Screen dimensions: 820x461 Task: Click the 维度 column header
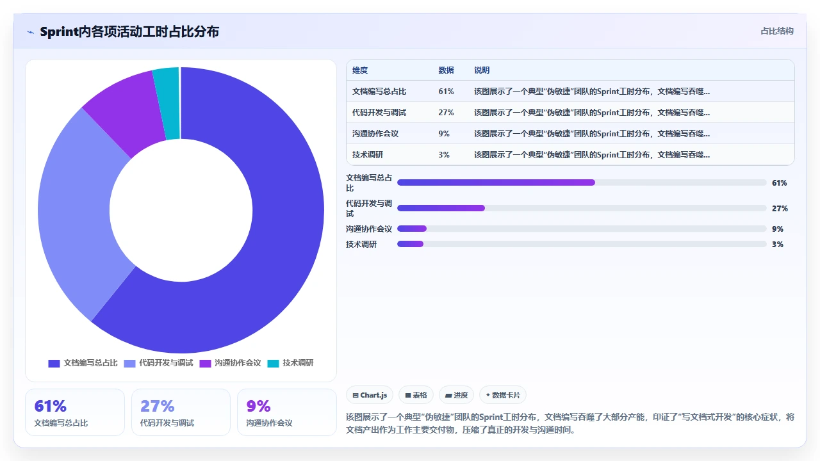(x=360, y=70)
